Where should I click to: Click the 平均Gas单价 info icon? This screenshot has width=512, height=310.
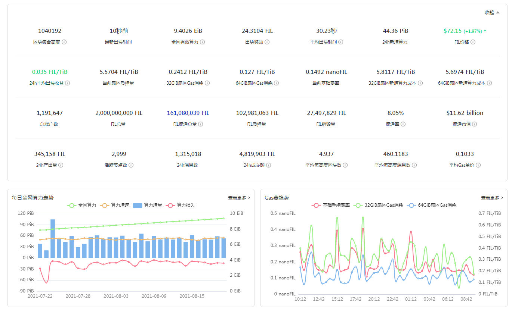[478, 165]
